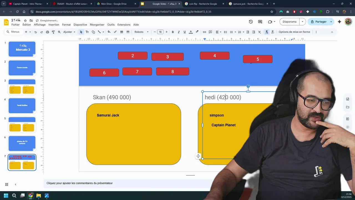355x200 pixels.
Task: Open the Ajuster zoom dropdown
Action: pyautogui.click(x=69, y=32)
